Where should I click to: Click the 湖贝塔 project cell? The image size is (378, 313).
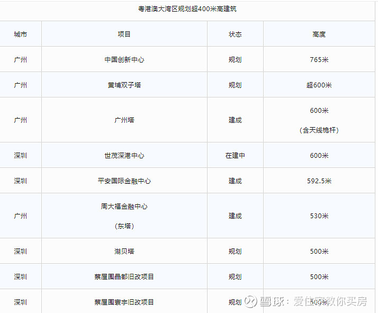[124, 251]
